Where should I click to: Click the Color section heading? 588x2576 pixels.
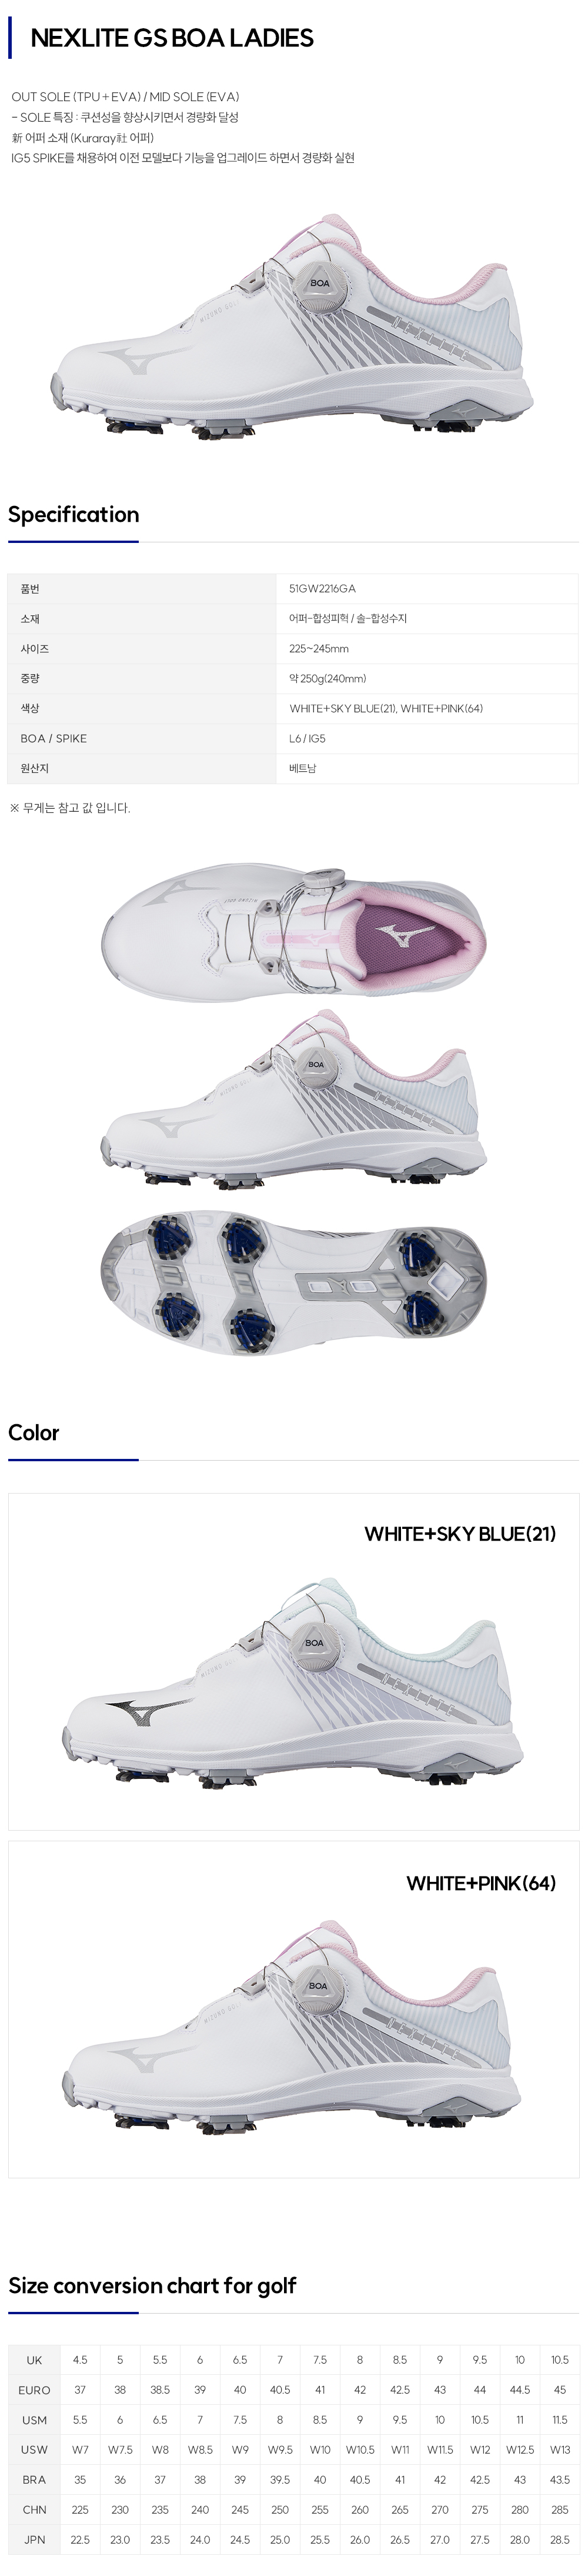click(34, 1432)
